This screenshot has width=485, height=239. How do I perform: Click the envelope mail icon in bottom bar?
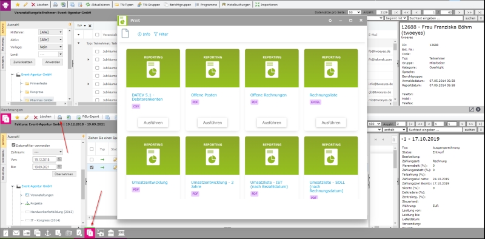[x=16, y=233]
